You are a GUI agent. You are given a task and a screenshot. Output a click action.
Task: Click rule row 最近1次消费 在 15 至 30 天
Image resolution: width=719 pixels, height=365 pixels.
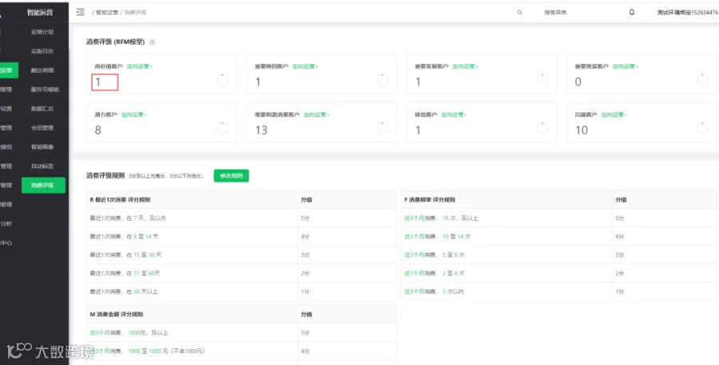(241, 255)
